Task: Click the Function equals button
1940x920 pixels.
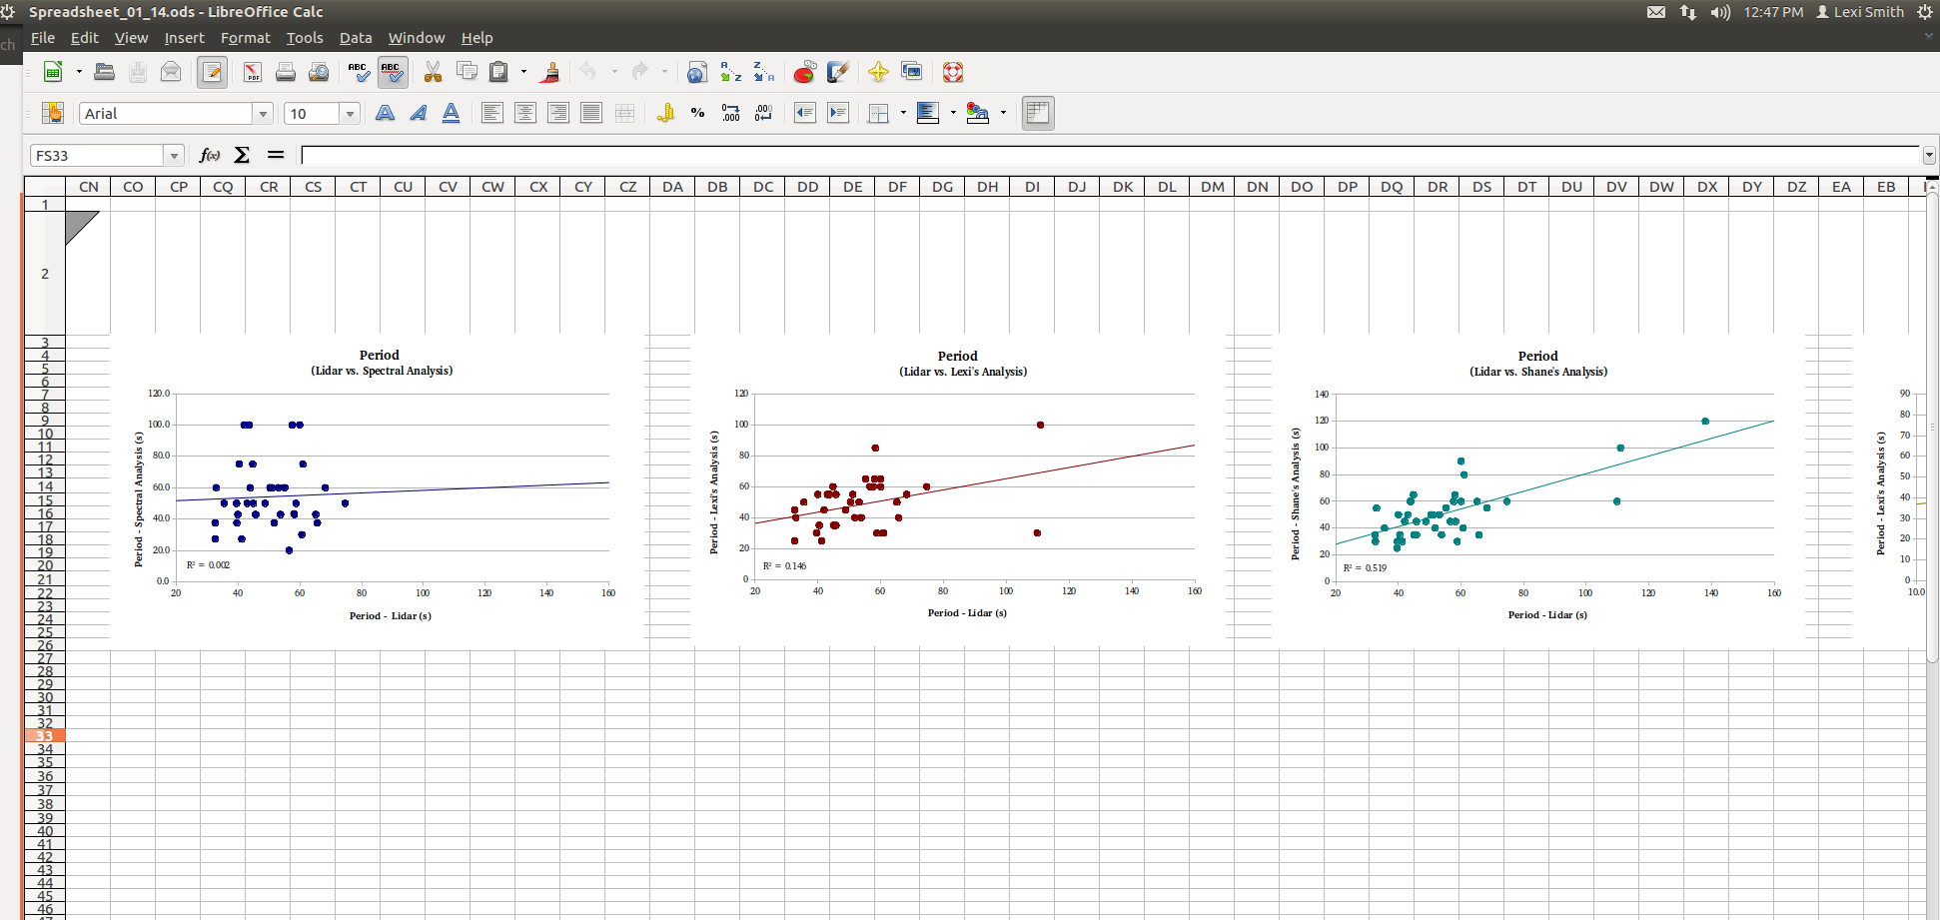Action: (x=276, y=155)
